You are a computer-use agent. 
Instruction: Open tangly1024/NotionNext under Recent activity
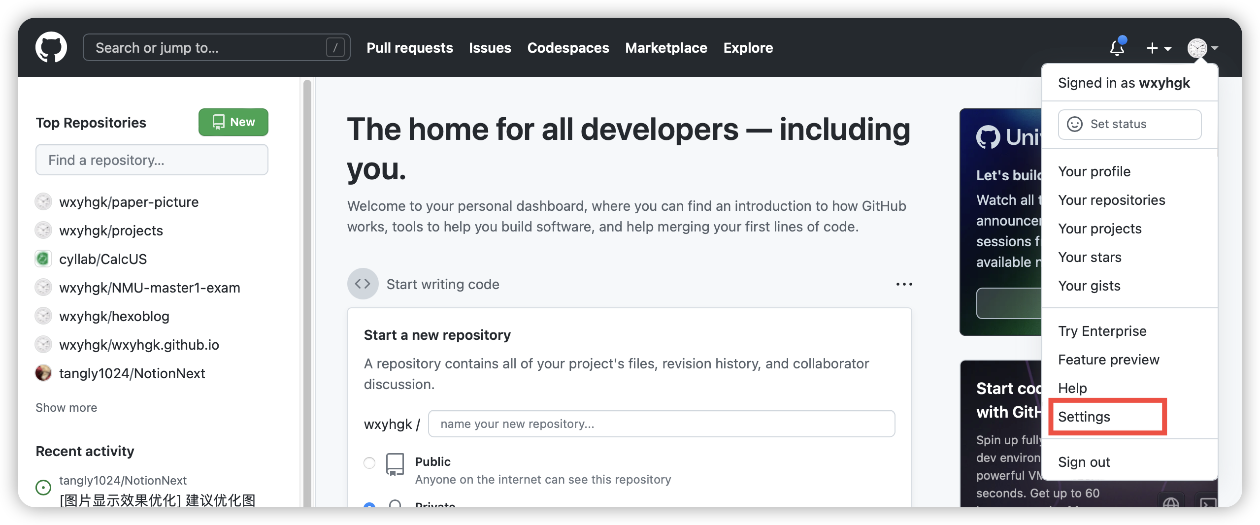[123, 480]
